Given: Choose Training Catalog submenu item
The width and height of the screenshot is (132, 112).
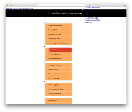Looking at the screenshot, I should pyautogui.click(x=55, y=54).
